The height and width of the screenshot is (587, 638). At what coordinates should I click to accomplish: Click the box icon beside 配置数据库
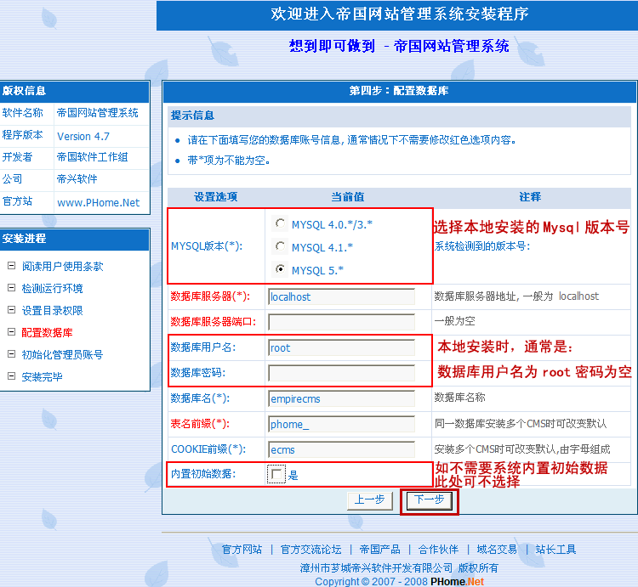coord(11,332)
